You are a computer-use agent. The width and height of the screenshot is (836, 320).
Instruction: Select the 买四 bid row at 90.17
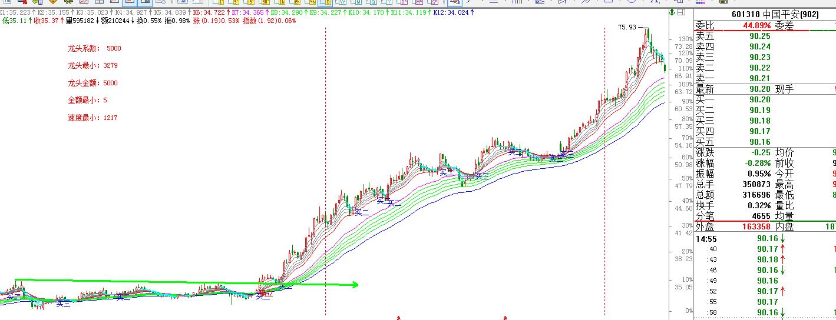tap(765, 131)
